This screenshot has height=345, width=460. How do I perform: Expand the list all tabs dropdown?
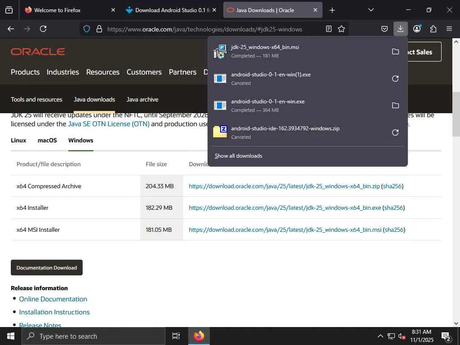pos(371,10)
